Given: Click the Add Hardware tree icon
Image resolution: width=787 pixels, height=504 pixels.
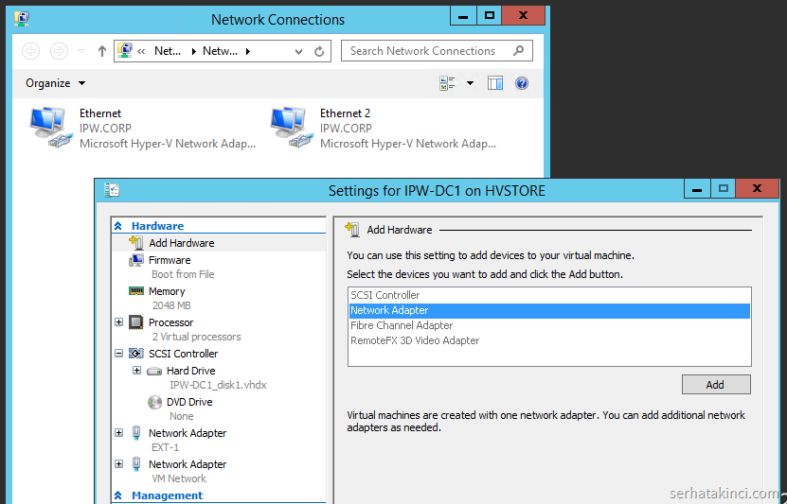Looking at the screenshot, I should [x=136, y=242].
